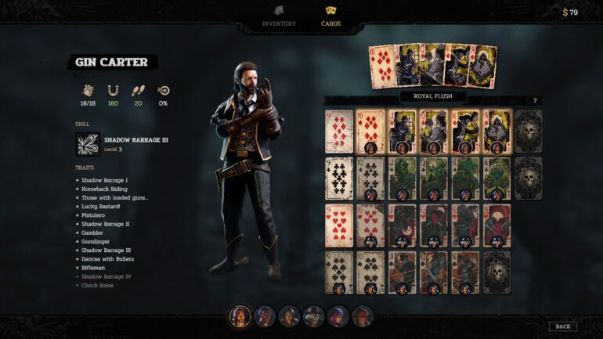
Task: Open the Inventory tab
Action: pyautogui.click(x=279, y=16)
